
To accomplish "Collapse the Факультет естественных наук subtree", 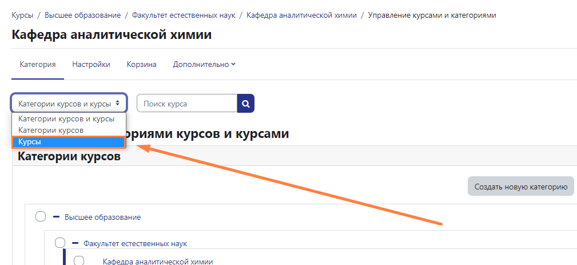I will pyautogui.click(x=75, y=243).
